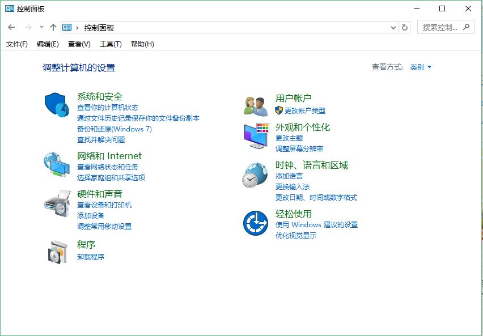Screen dimensions: 483x336
Task: Expand the address bar chevron before 控制面板
Action: tap(77, 28)
